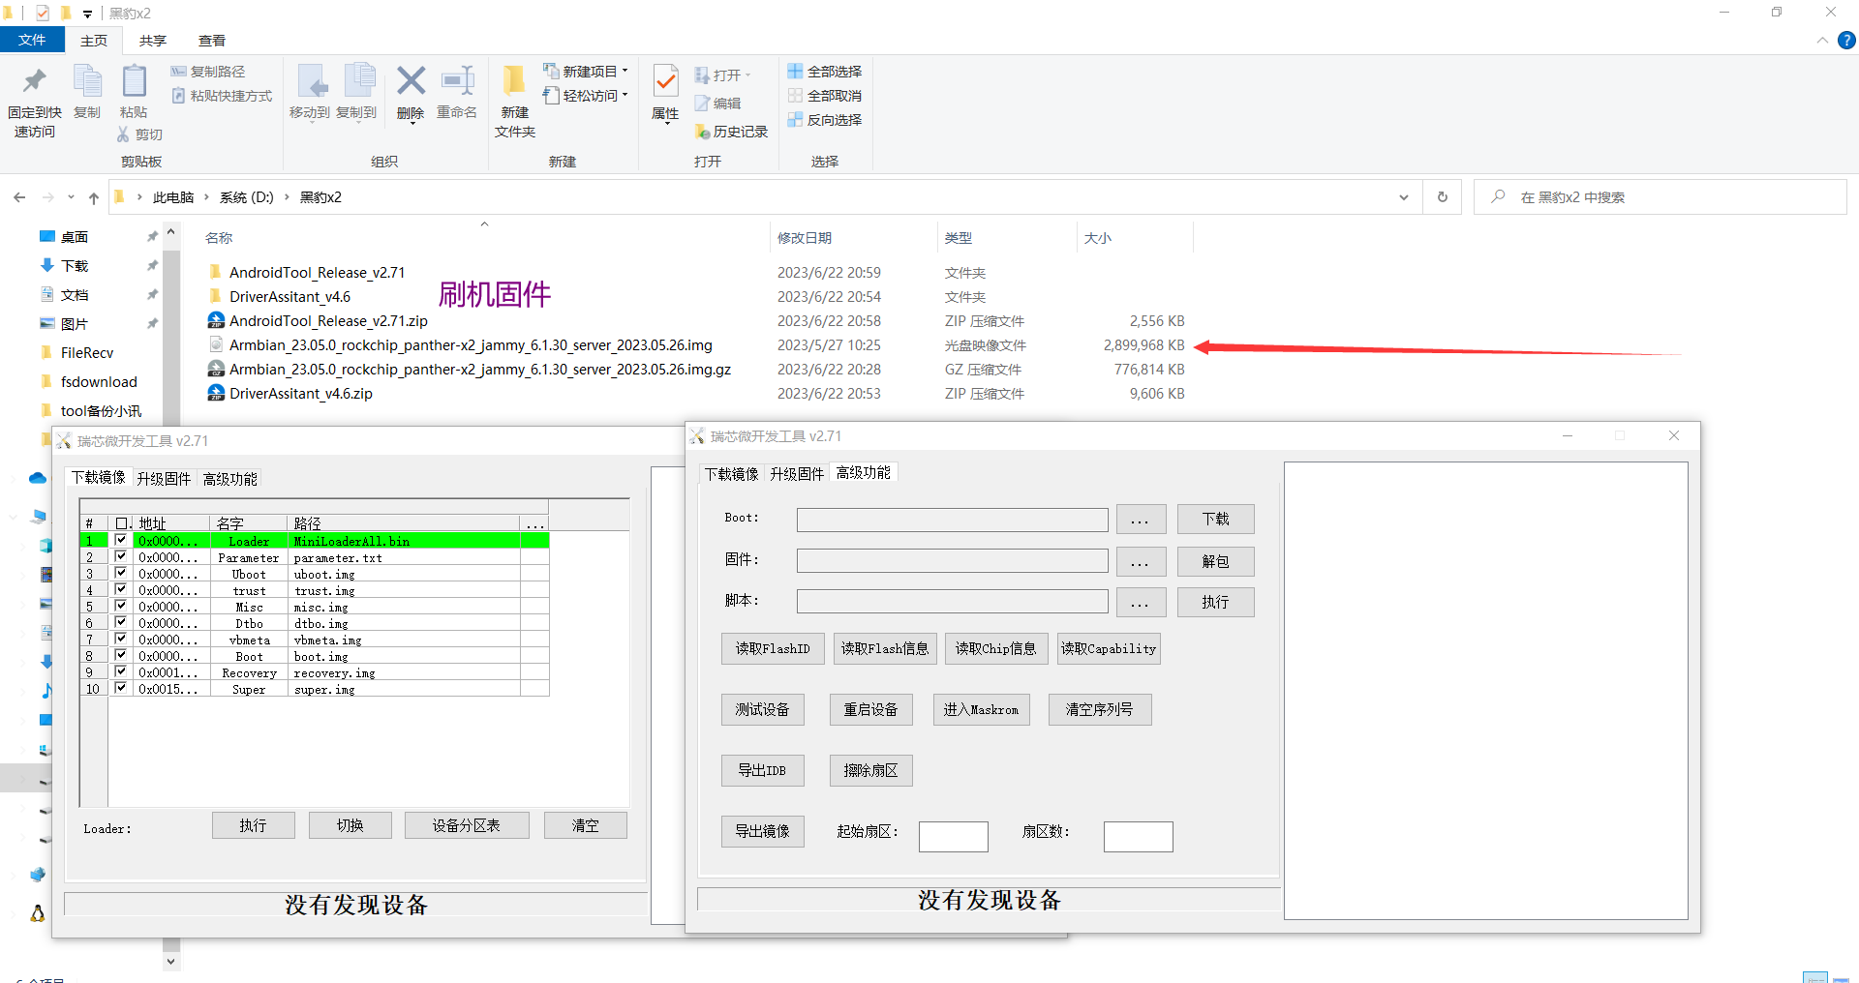Click the Cut (剪切) scissors icon
Screen dimensions: 1859x983
tap(123, 134)
